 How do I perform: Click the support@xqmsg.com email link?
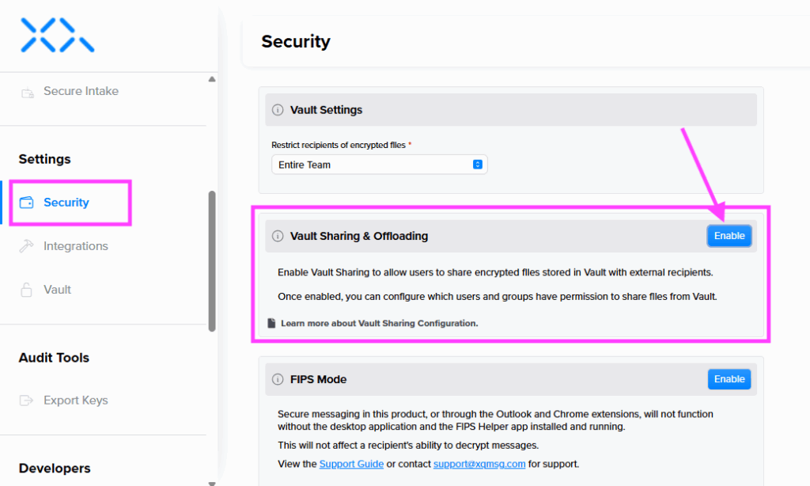(478, 464)
